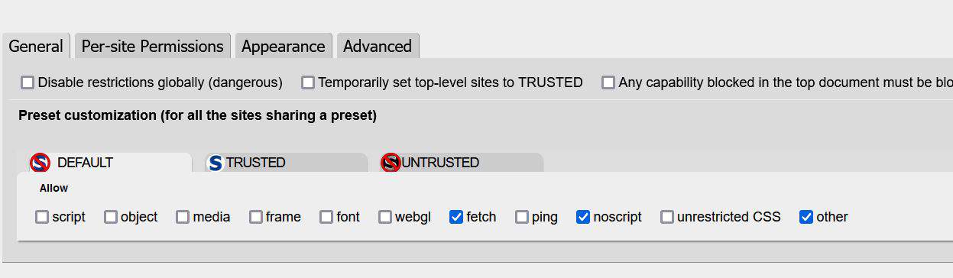The height and width of the screenshot is (278, 953).
Task: Select the TRUSTED preset tab
Action: pos(286,163)
